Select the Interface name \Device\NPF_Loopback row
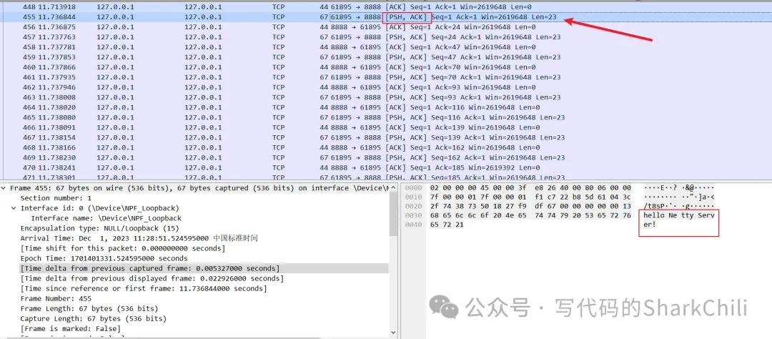Image resolution: width=772 pixels, height=339 pixels. click(106, 218)
